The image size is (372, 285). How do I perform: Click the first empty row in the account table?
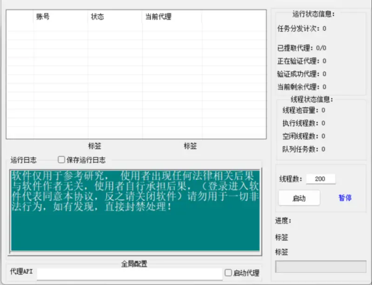[x=135, y=27]
